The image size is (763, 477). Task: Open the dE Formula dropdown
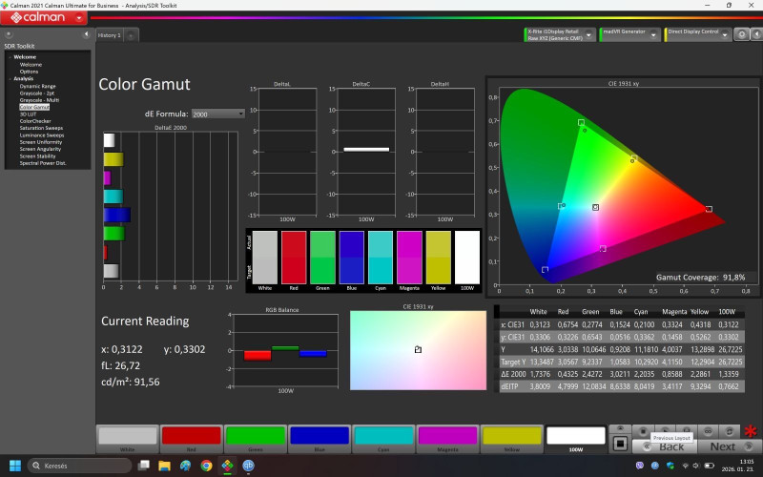[x=217, y=114]
